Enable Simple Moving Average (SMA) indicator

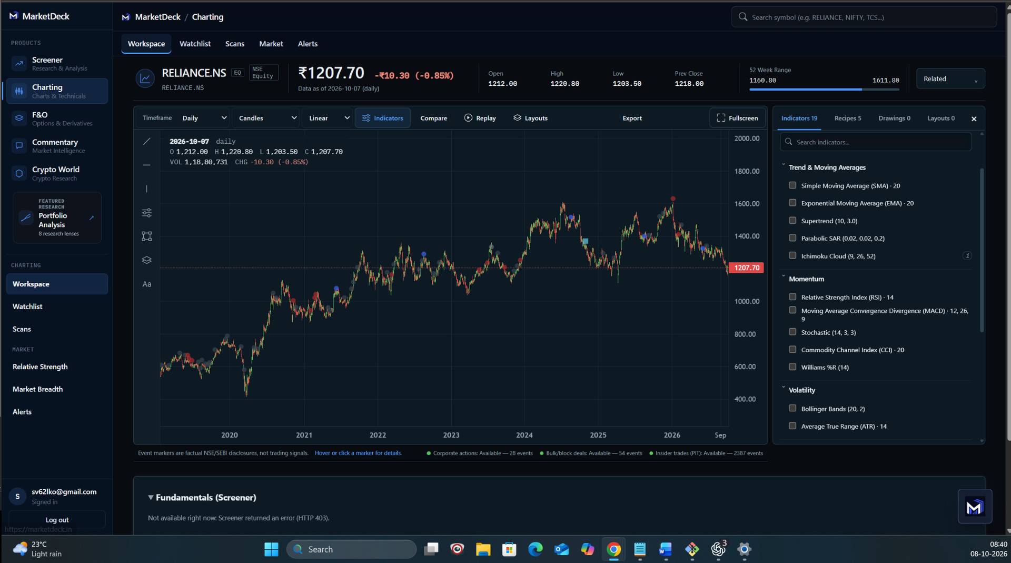click(x=792, y=185)
